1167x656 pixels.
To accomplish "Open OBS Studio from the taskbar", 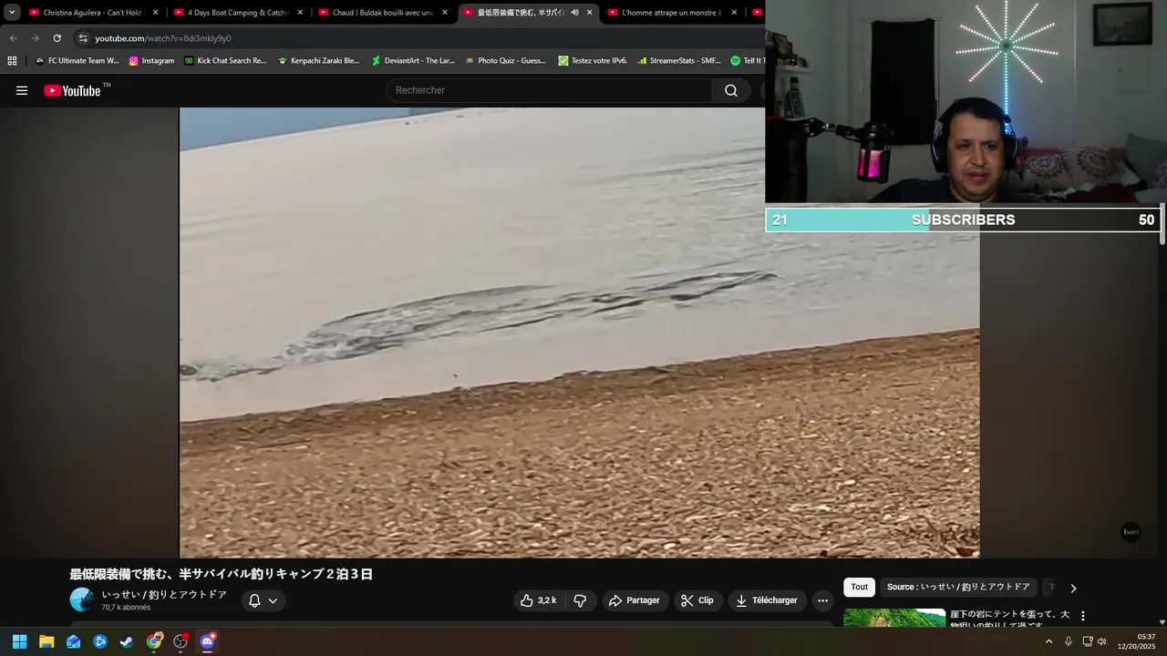I will click(181, 641).
